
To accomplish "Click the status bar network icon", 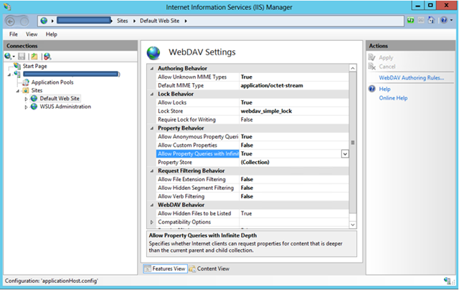I will point(447,281).
